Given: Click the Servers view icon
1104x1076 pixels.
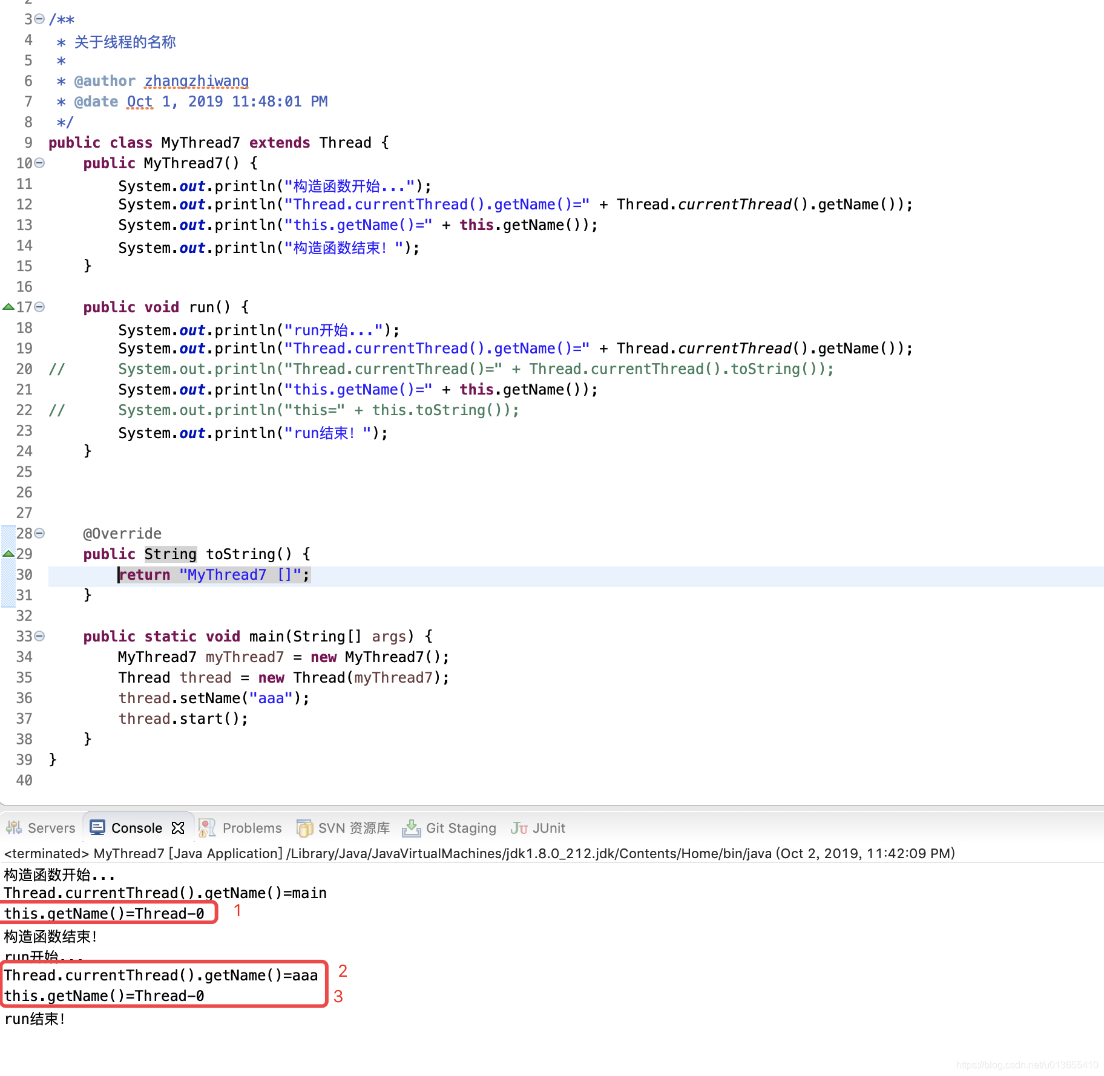Looking at the screenshot, I should tap(13, 827).
